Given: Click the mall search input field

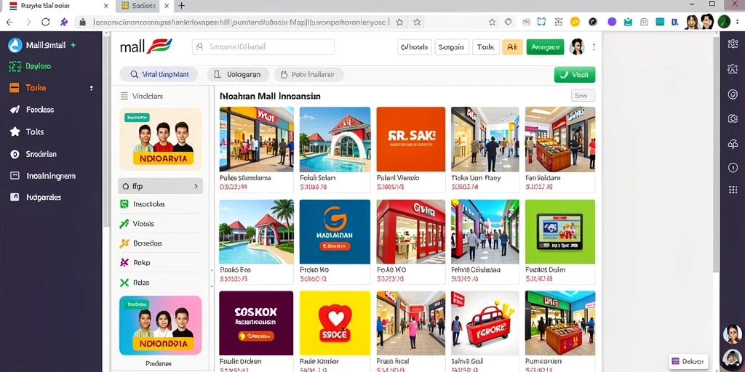Looking at the screenshot, I should pyautogui.click(x=263, y=47).
